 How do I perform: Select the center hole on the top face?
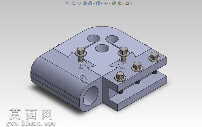pos(102,48)
